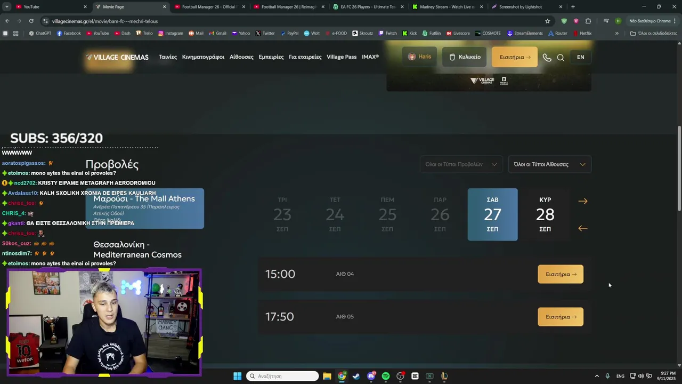Viewport: 682px width, 384px height.
Task: Open the StreamElements bookmark
Action: point(525,33)
